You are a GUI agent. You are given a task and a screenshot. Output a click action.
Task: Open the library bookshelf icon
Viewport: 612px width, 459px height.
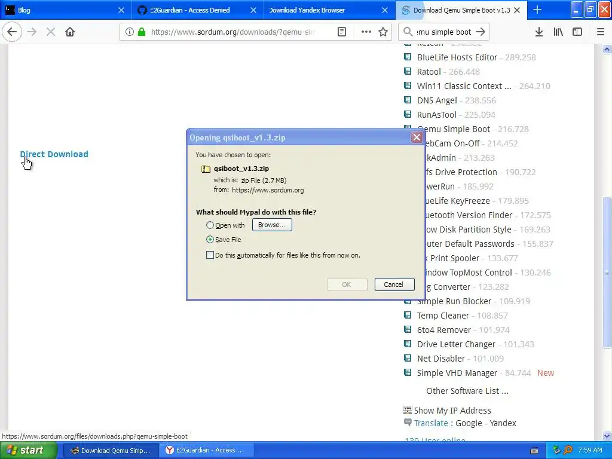coord(558,32)
